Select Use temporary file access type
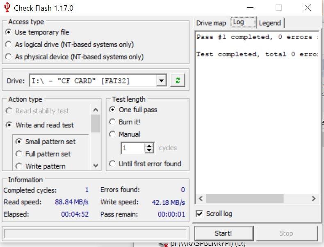Screen dimensions: 324x247 click(8, 32)
